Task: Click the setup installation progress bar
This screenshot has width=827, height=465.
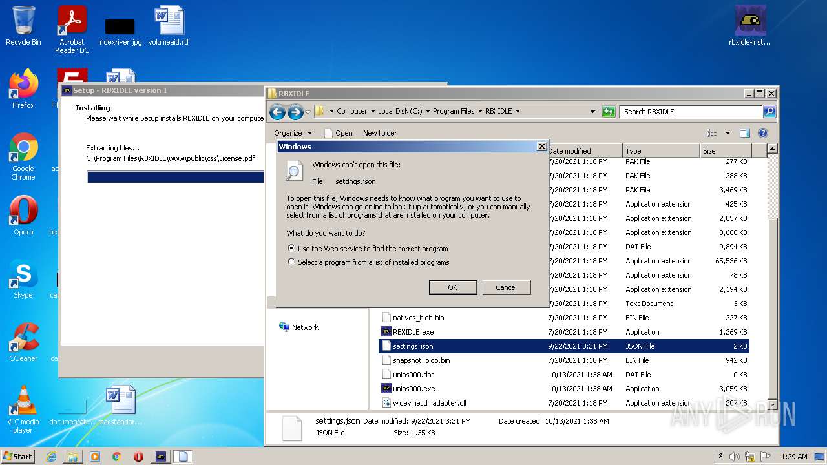Action: coord(175,177)
